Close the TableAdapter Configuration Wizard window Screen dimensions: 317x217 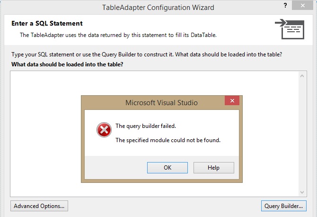tap(302, 6)
